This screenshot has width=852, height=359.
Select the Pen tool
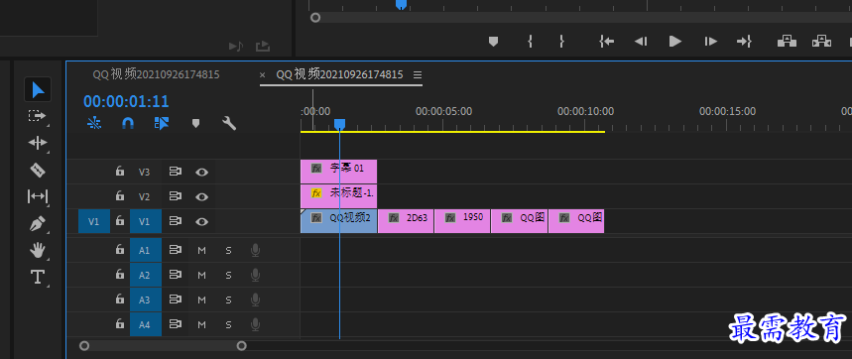[x=38, y=224]
